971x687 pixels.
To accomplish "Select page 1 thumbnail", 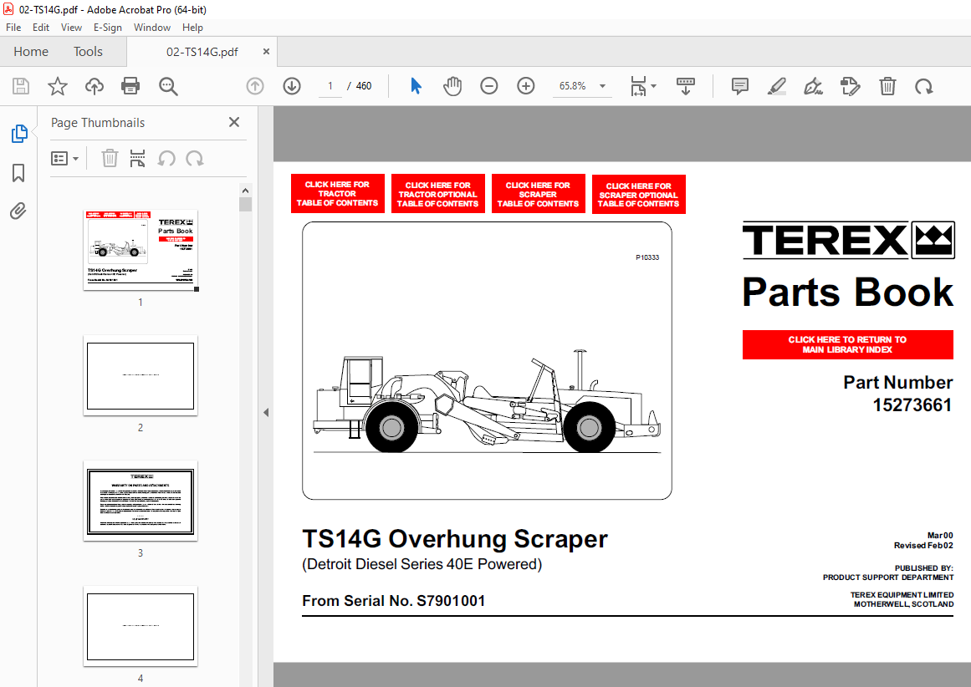I will (141, 250).
